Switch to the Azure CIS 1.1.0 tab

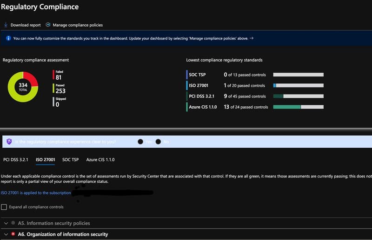pyautogui.click(x=100, y=159)
